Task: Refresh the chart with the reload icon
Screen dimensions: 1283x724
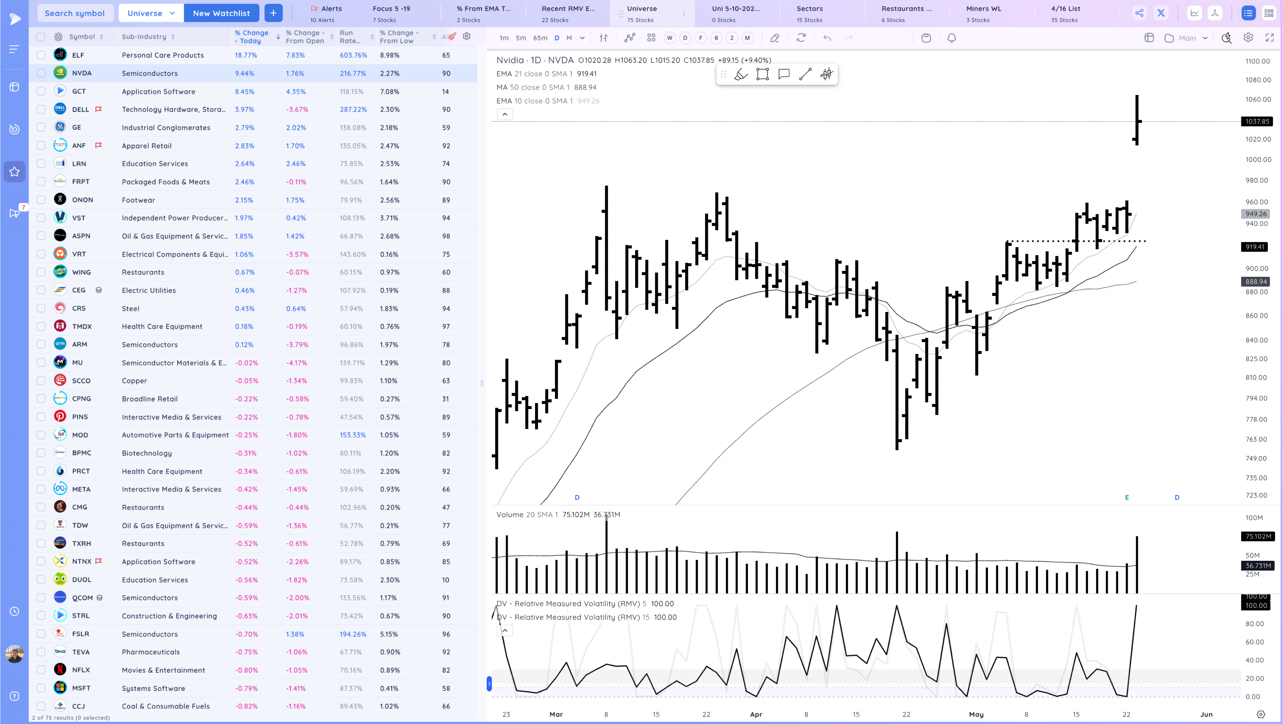Action: click(x=801, y=38)
